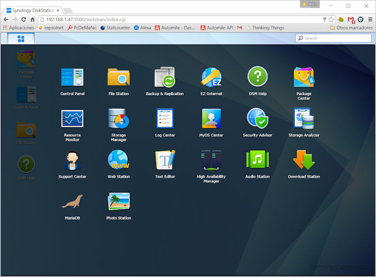Open the Statcounter bookmark
This screenshot has width=376, height=277.
[115, 28]
